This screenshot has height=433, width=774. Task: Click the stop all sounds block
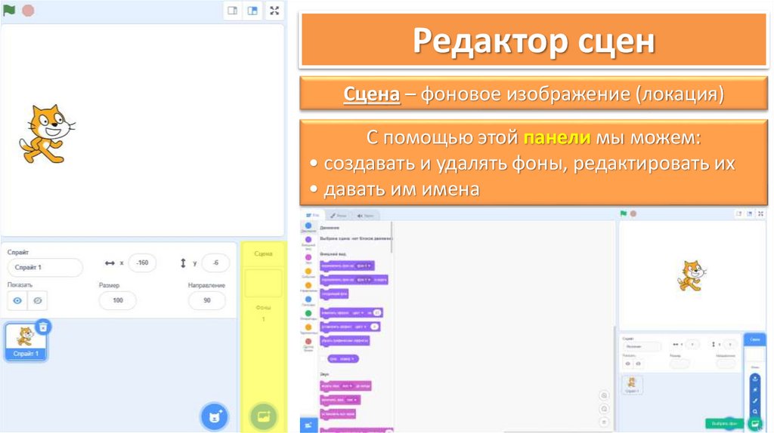338,414
